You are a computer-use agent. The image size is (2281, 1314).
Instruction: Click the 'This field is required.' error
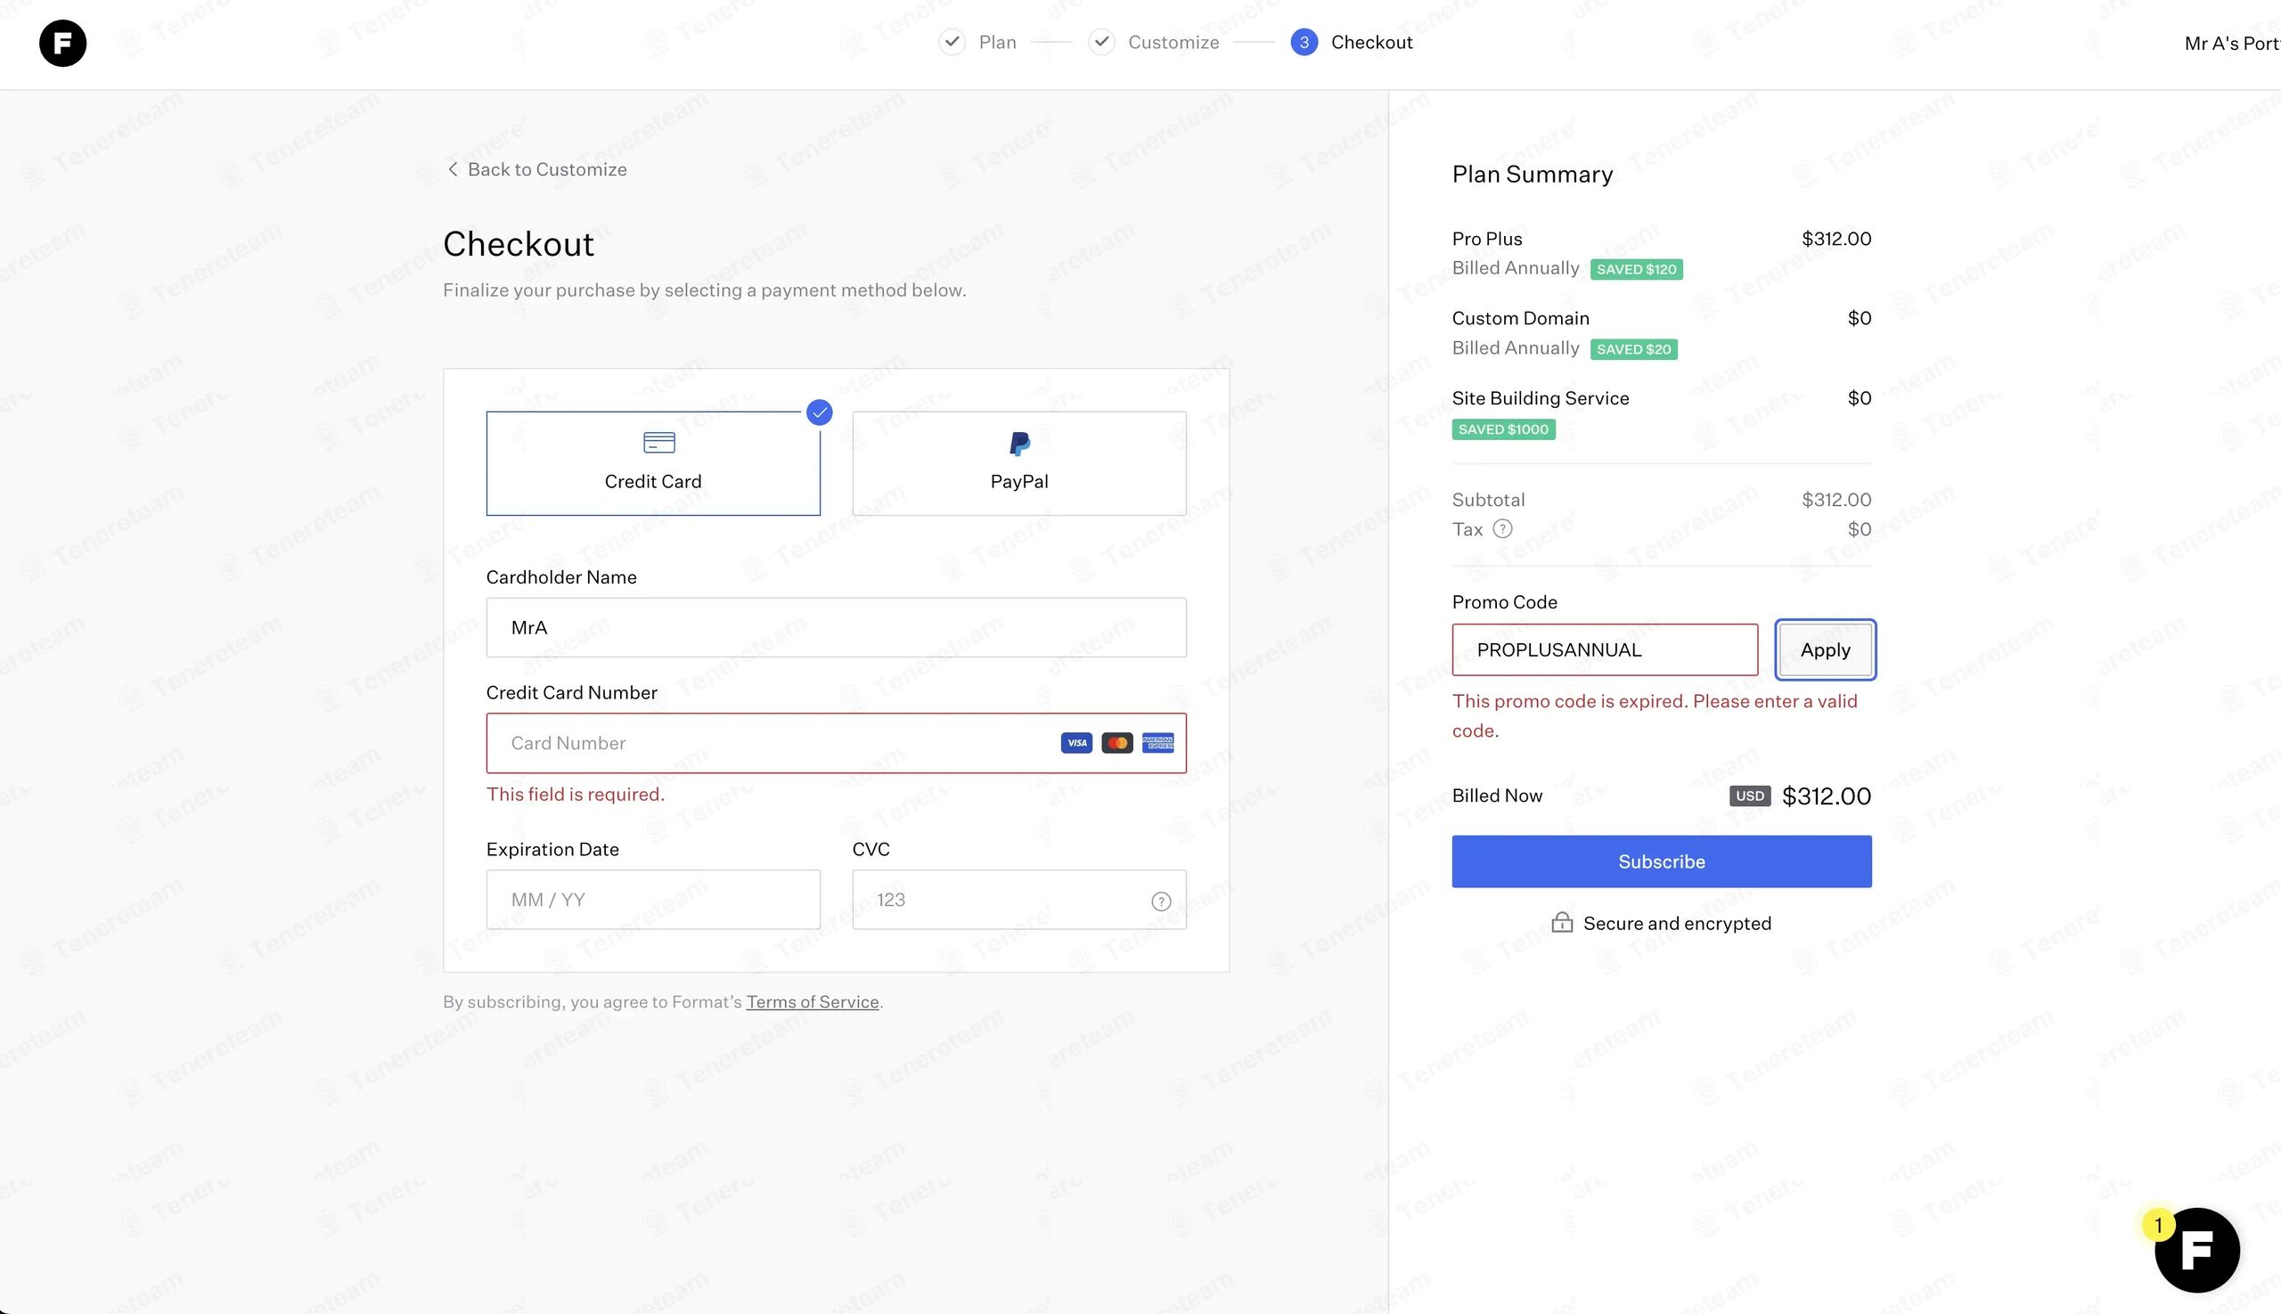pyautogui.click(x=575, y=794)
